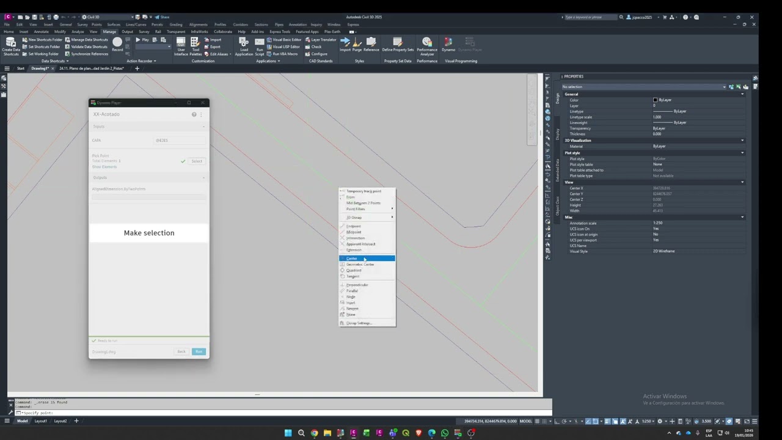This screenshot has height=440, width=782.
Task: Open the Layer Translator tool
Action: [320, 40]
